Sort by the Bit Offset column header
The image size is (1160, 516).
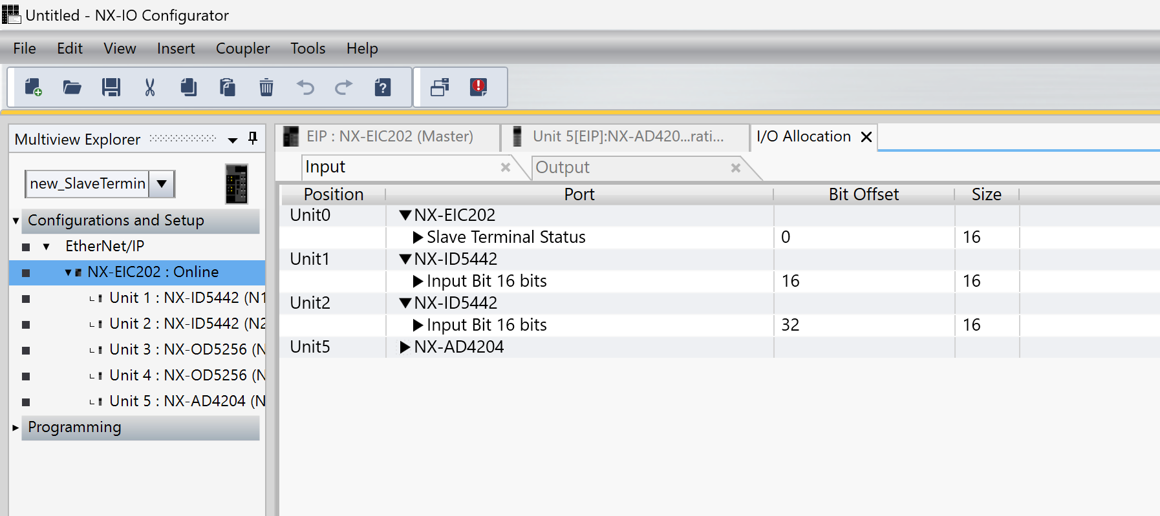click(x=863, y=194)
